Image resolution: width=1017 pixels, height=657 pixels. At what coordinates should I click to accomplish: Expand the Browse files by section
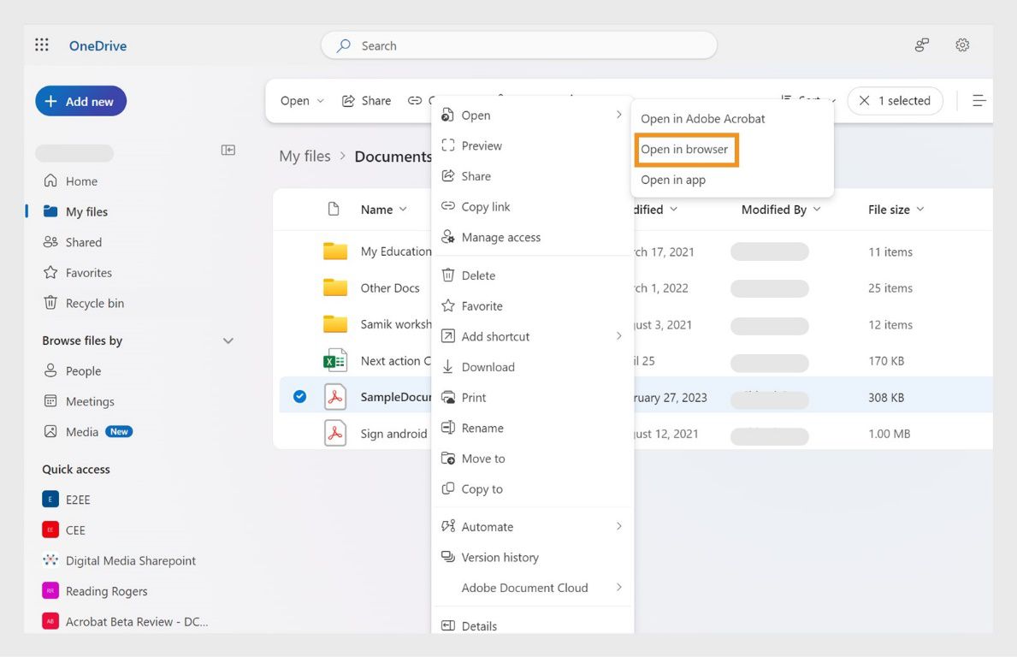click(x=228, y=340)
